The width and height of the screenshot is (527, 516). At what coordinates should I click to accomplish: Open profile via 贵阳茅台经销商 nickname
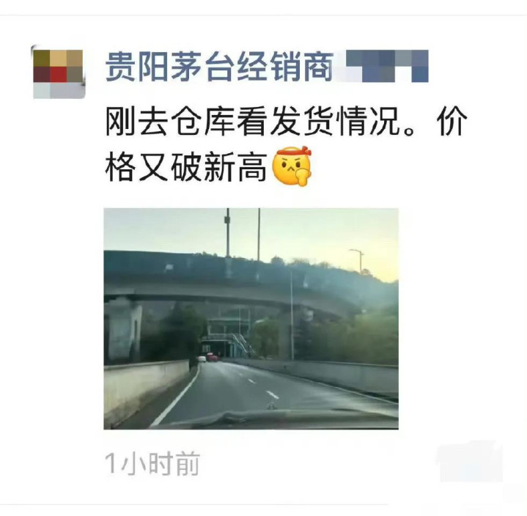[219, 67]
